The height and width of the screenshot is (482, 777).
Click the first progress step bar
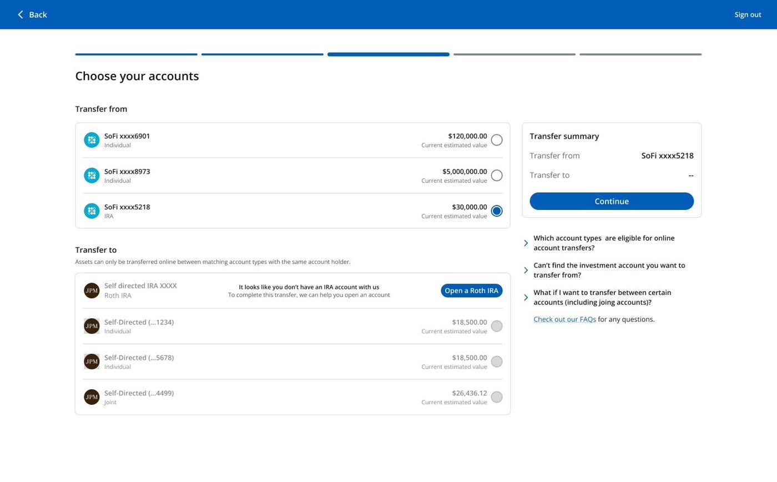tap(136, 54)
